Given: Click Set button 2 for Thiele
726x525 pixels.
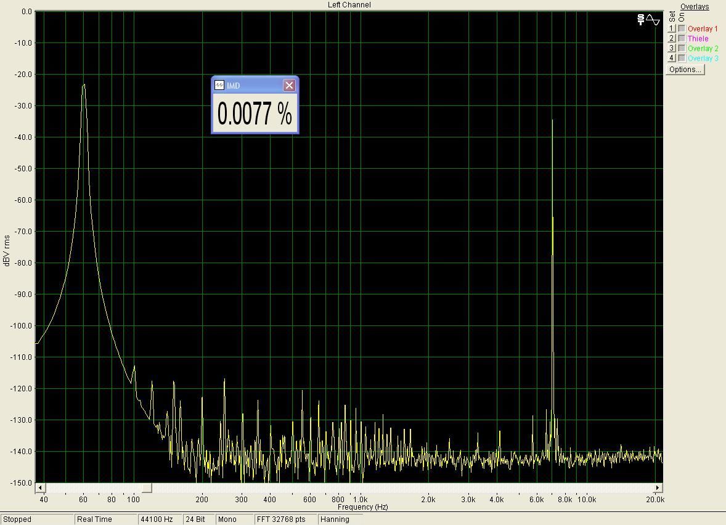Looking at the screenshot, I should [x=672, y=38].
